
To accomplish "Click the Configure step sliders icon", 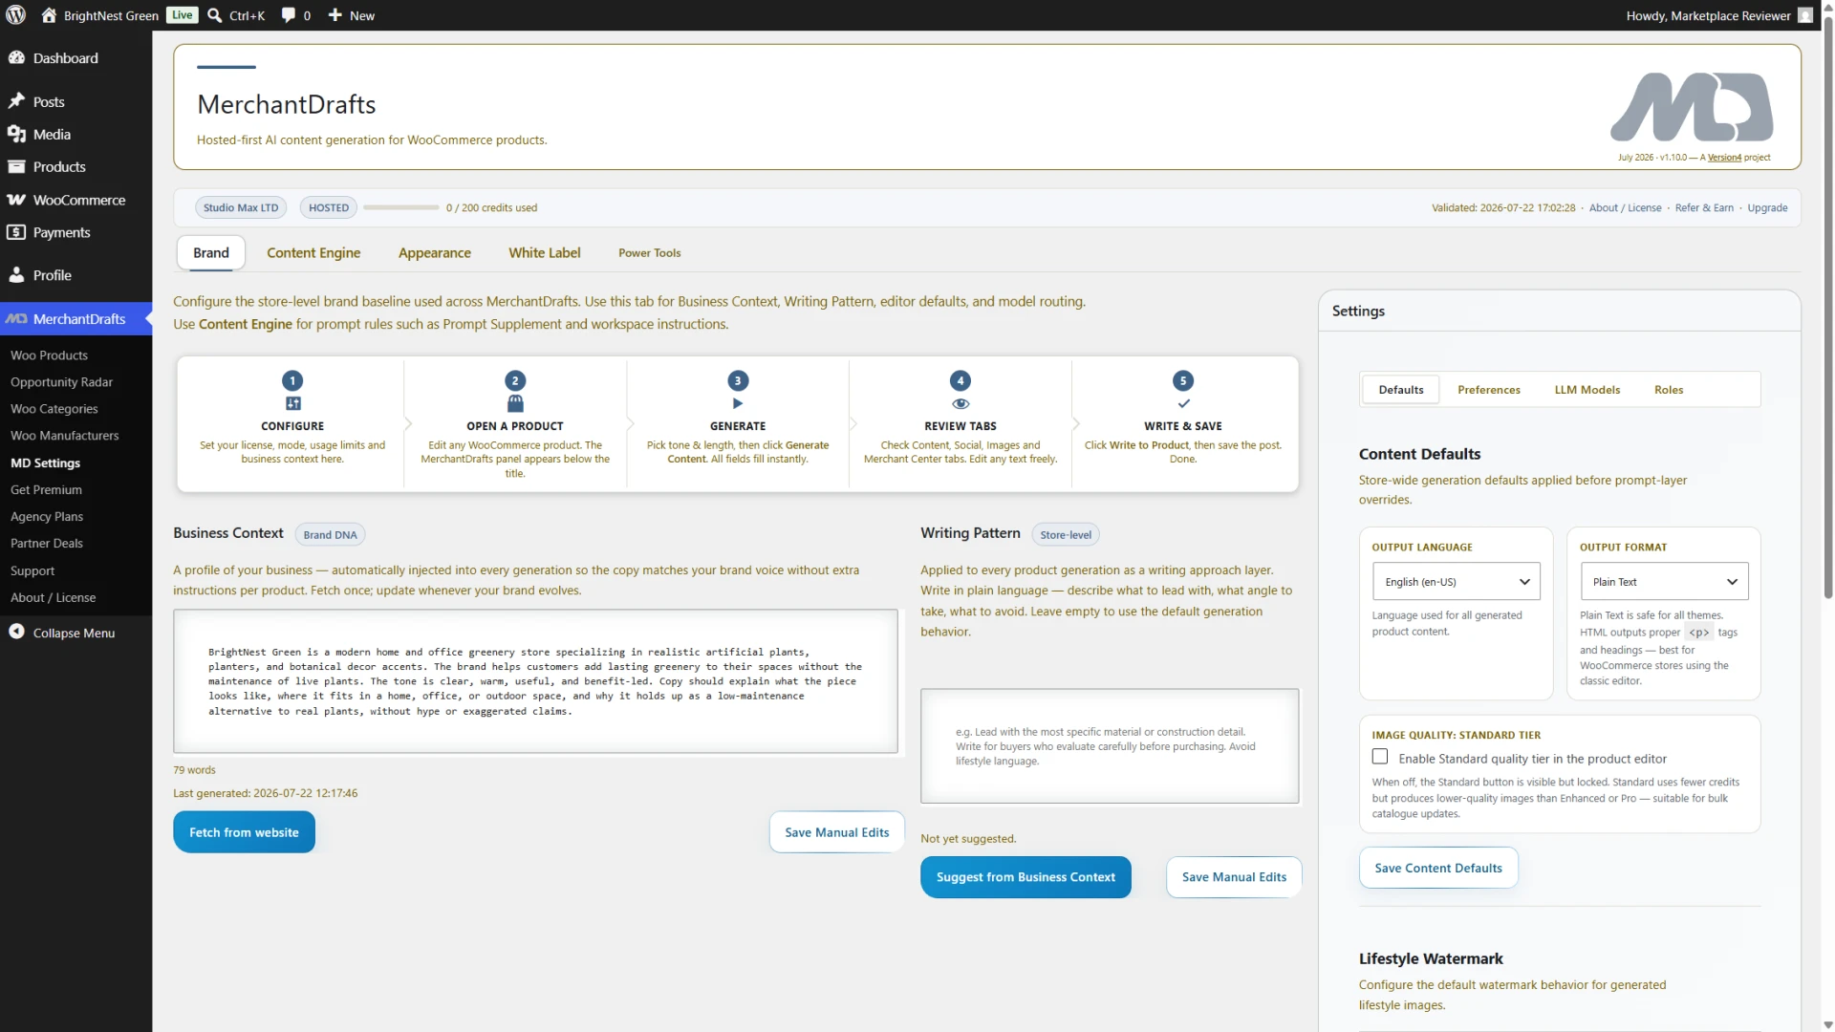I will click(x=292, y=403).
